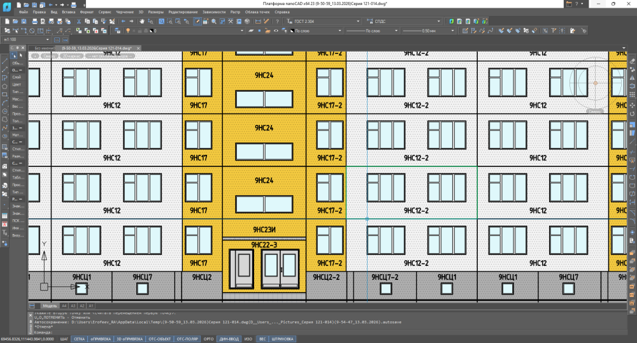
Task: Click the measure ruler icon in toolbar
Action: click(258, 21)
